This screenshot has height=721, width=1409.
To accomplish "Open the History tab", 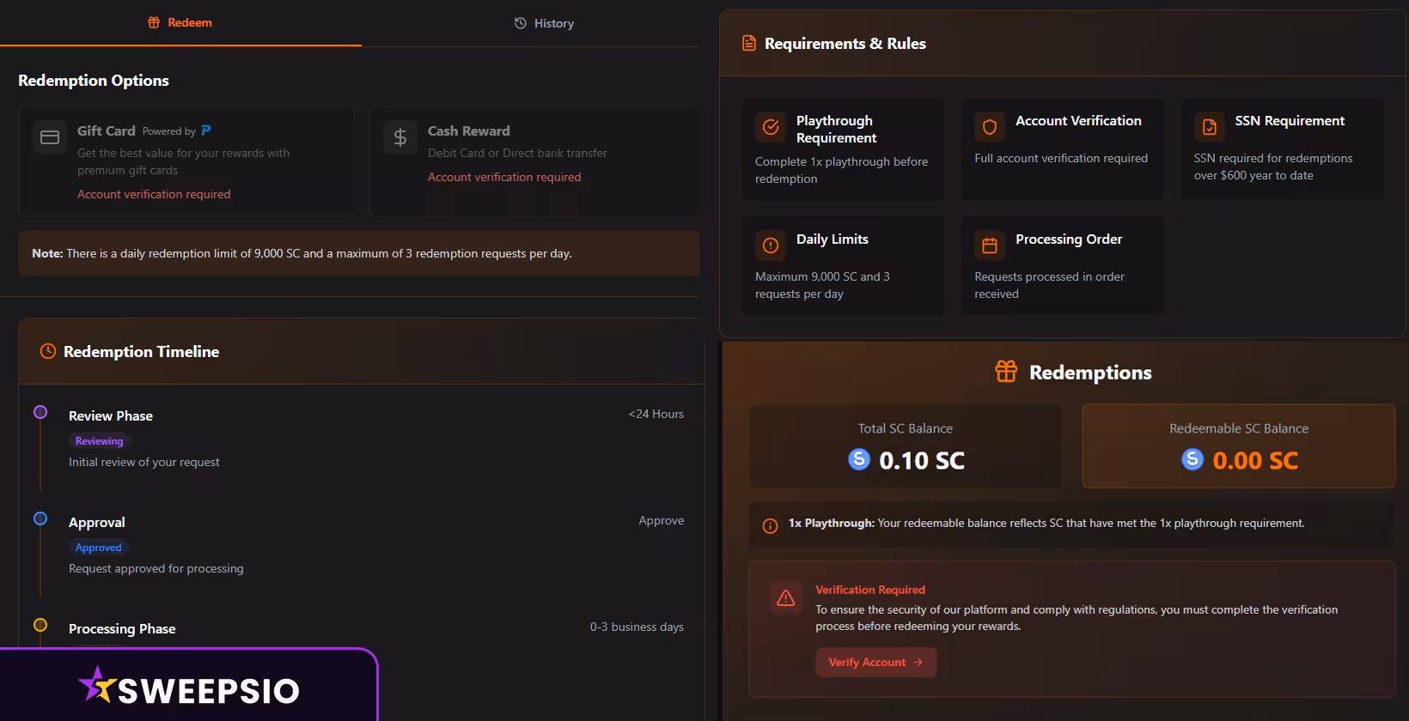I will point(543,23).
